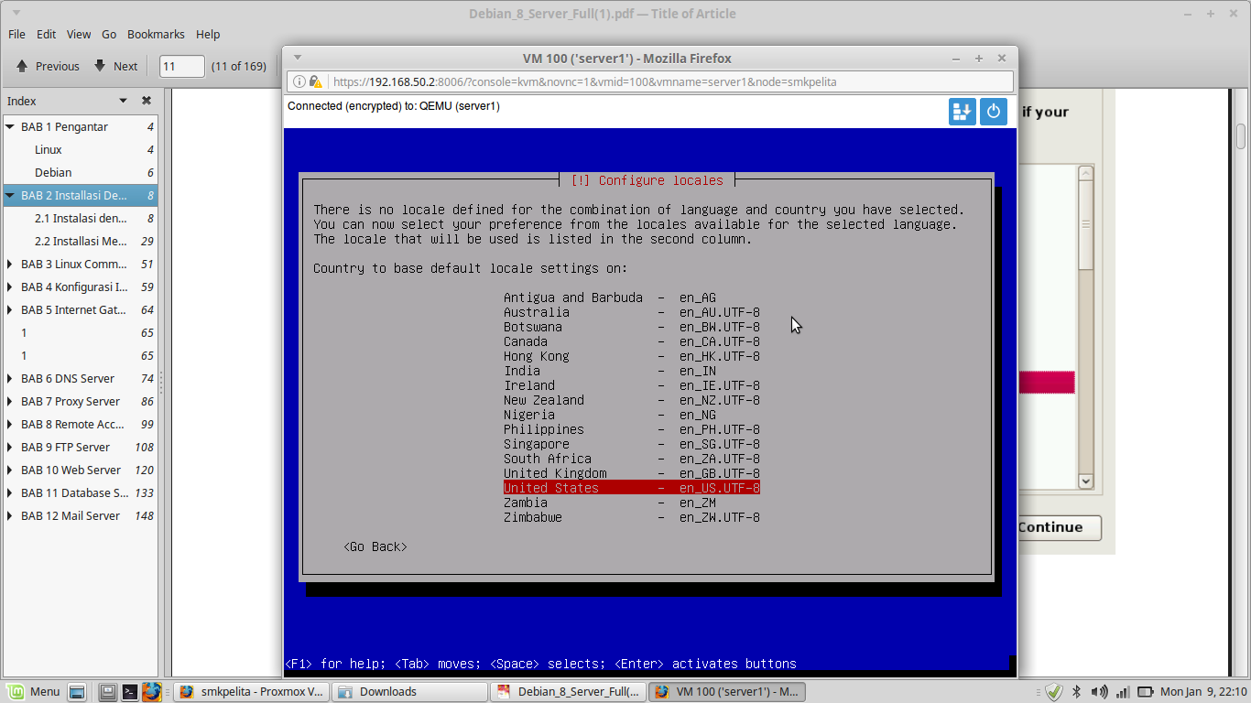Select the <Go Back> button in installer

click(x=375, y=546)
